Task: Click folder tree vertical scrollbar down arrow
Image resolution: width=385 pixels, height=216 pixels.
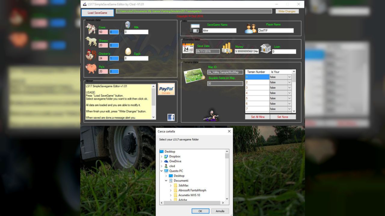Action: [x=227, y=199]
